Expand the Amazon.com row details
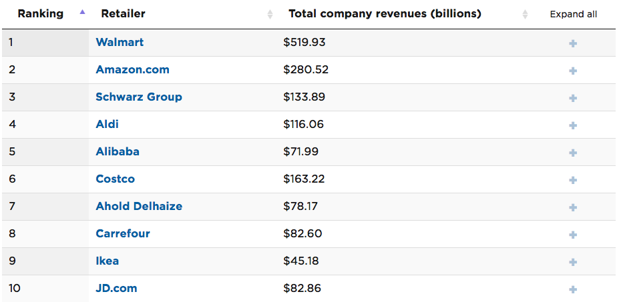Viewport: 621px width, 302px height. click(573, 71)
